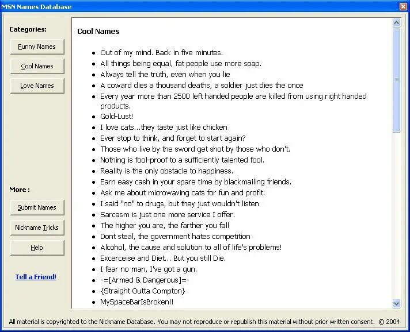Click "Alcohol, the cause and solution" entry
The image size is (410, 332).
coord(191,248)
